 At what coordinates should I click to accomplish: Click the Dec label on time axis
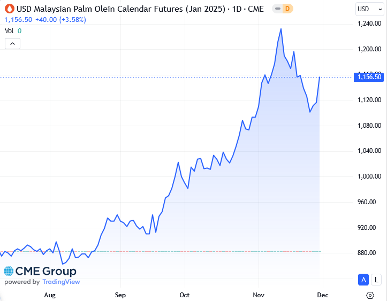323,295
